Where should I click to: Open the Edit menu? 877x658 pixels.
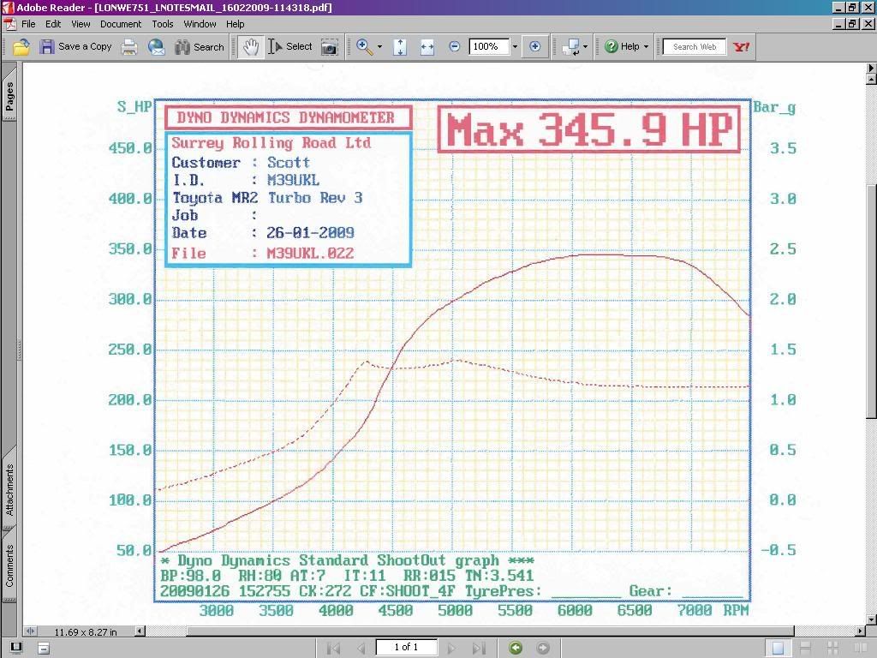tap(53, 24)
